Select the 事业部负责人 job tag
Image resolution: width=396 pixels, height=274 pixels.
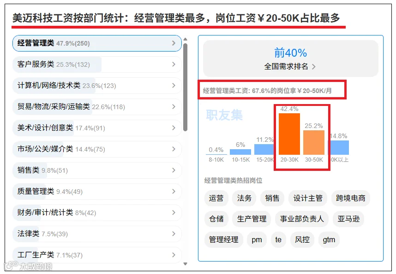(x=302, y=219)
